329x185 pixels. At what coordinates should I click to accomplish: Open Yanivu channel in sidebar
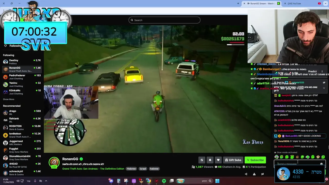click(22, 84)
